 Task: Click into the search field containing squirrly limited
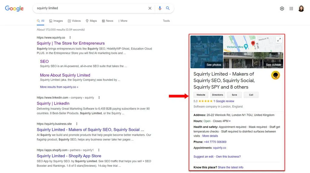(91, 8)
